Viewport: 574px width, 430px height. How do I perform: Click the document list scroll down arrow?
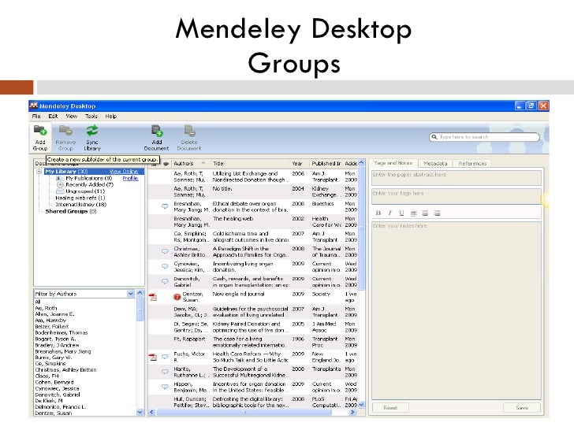(361, 405)
